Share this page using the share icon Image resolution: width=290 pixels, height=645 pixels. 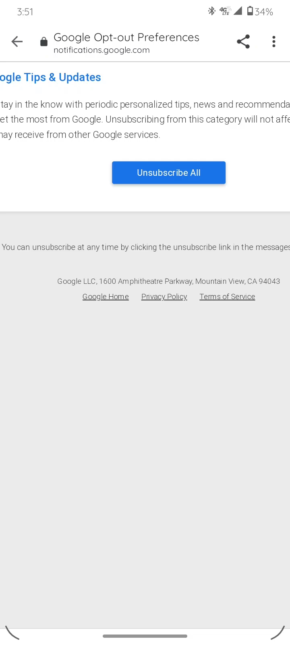click(243, 42)
